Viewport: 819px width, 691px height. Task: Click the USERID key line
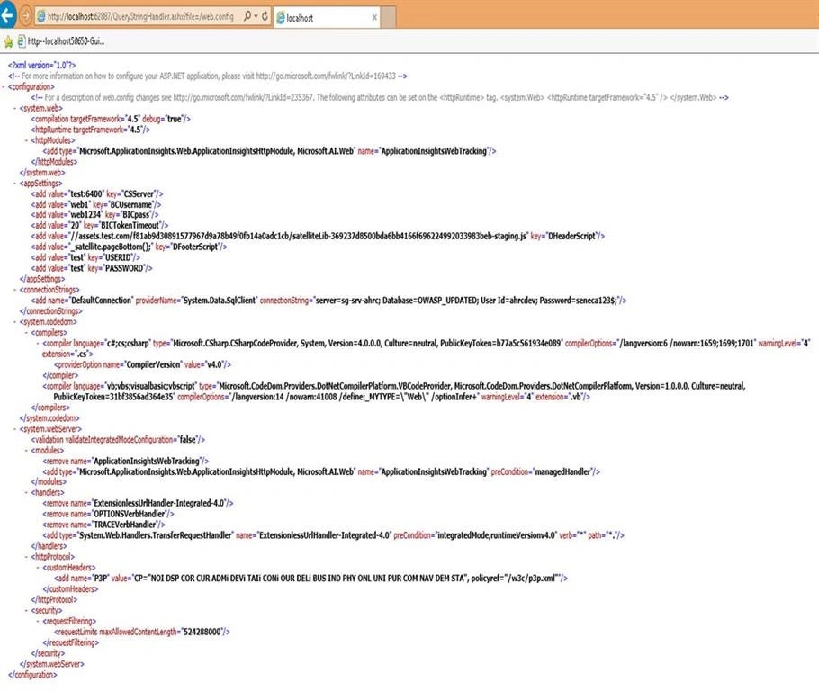[85, 257]
